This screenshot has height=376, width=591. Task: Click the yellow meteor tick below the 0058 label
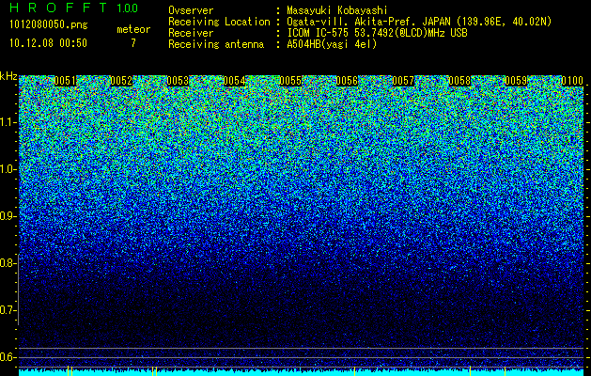(x=471, y=370)
